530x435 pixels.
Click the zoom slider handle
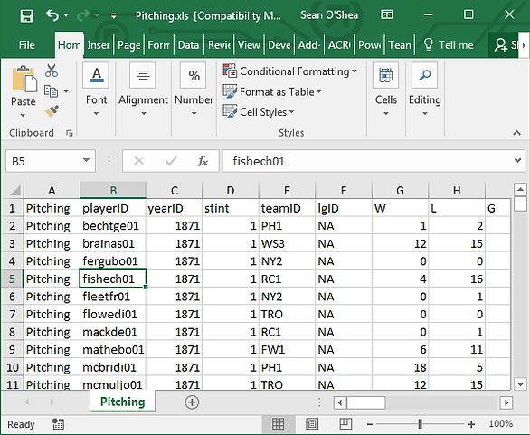pyautogui.click(x=420, y=424)
